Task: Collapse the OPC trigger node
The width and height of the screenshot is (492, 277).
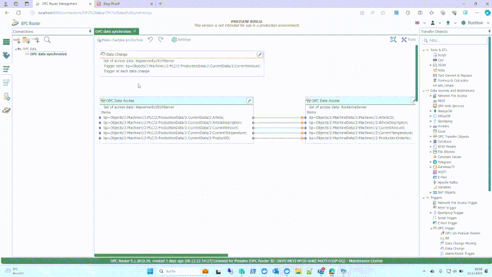Action: pos(431,228)
